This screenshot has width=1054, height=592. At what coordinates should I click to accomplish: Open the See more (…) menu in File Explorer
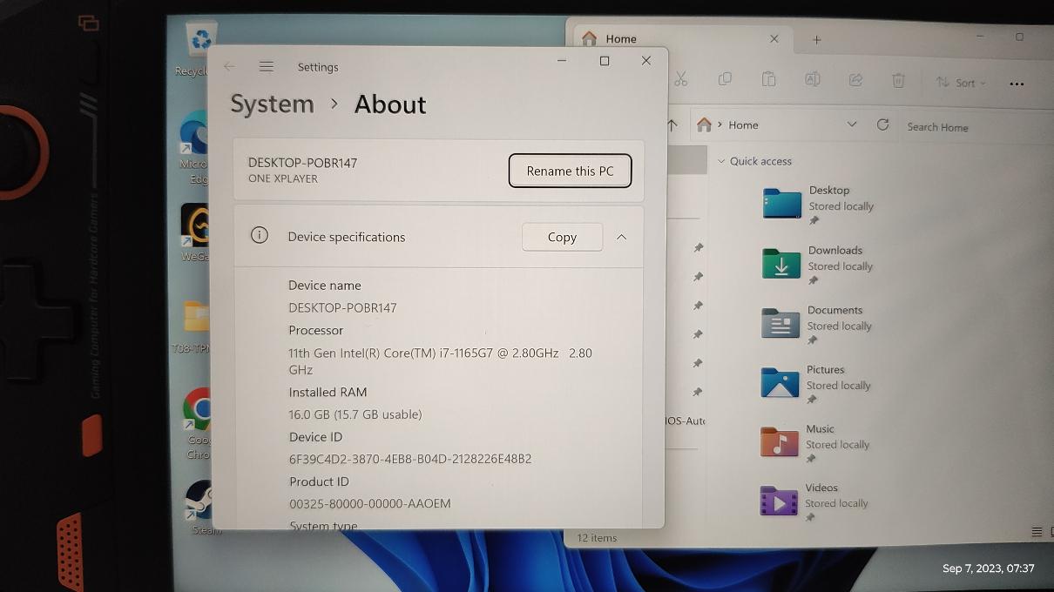(1017, 84)
